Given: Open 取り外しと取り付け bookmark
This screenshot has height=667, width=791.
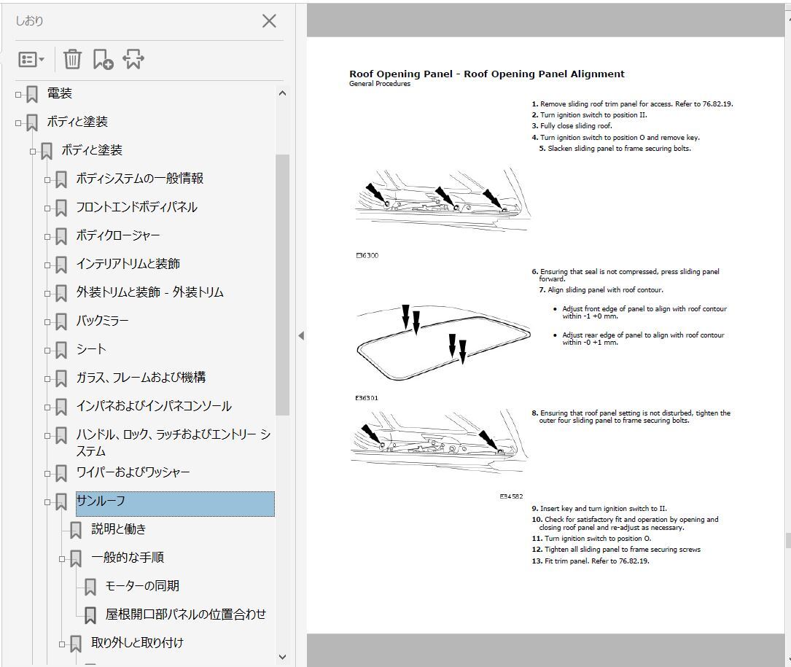Looking at the screenshot, I should click(x=137, y=643).
